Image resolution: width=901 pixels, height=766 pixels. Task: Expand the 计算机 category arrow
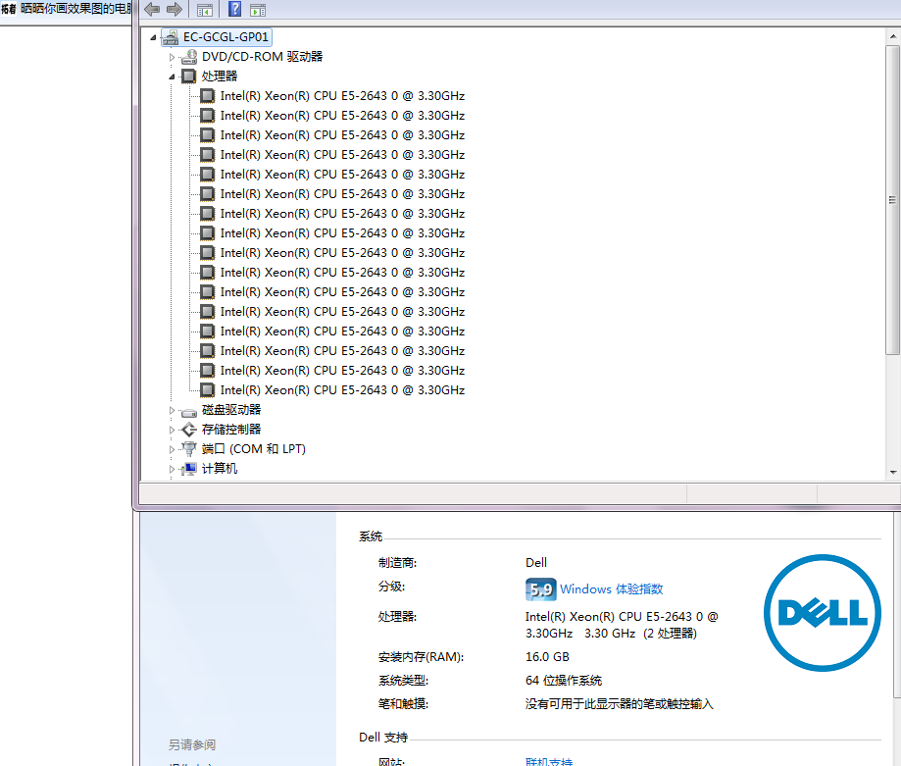click(x=172, y=469)
